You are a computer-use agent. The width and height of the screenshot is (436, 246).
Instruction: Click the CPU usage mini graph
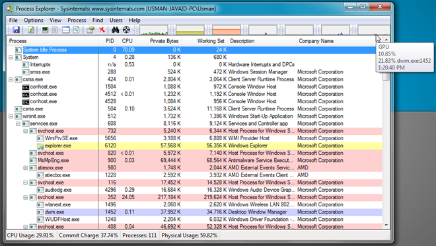[154, 30]
